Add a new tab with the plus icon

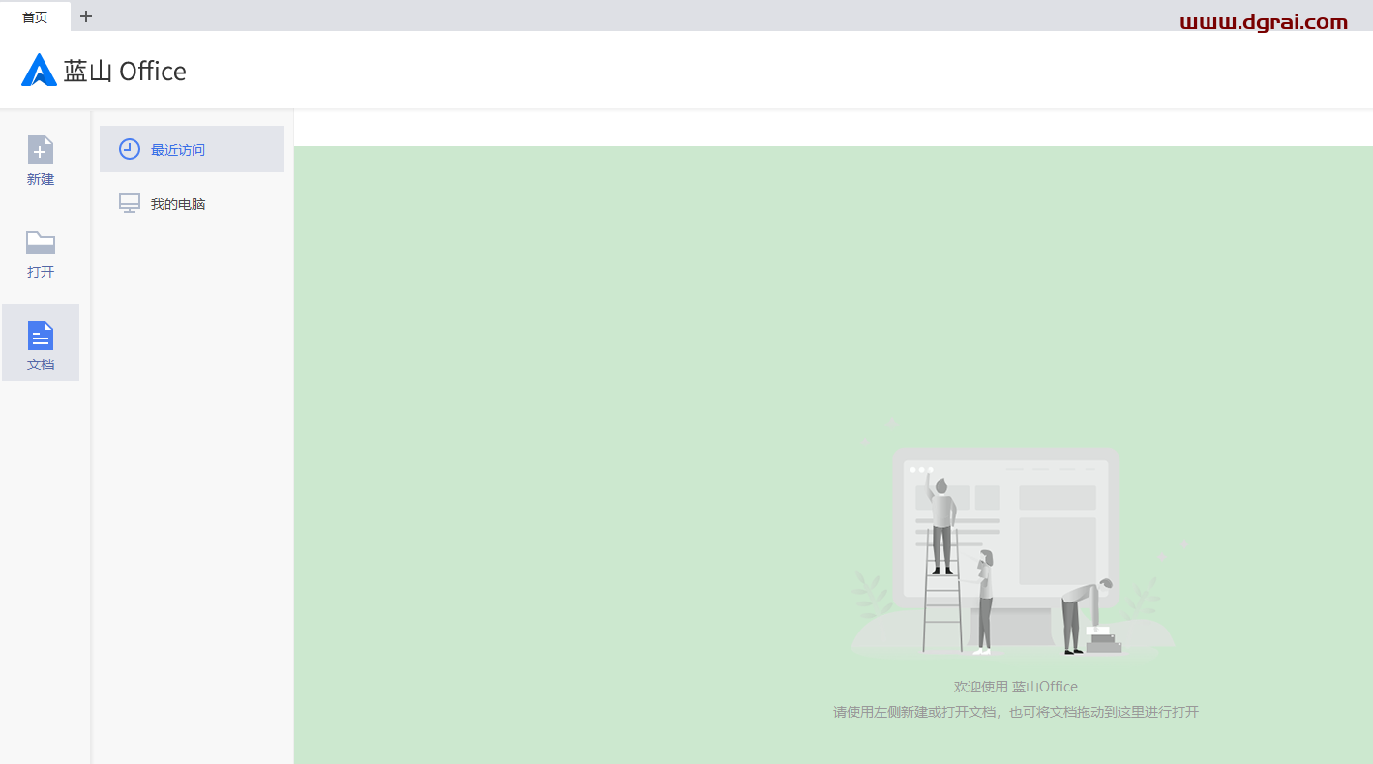pyautogui.click(x=86, y=16)
